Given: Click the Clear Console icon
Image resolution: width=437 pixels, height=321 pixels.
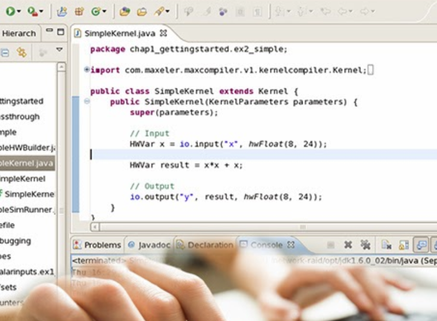Looking at the screenshot, I should (386, 245).
